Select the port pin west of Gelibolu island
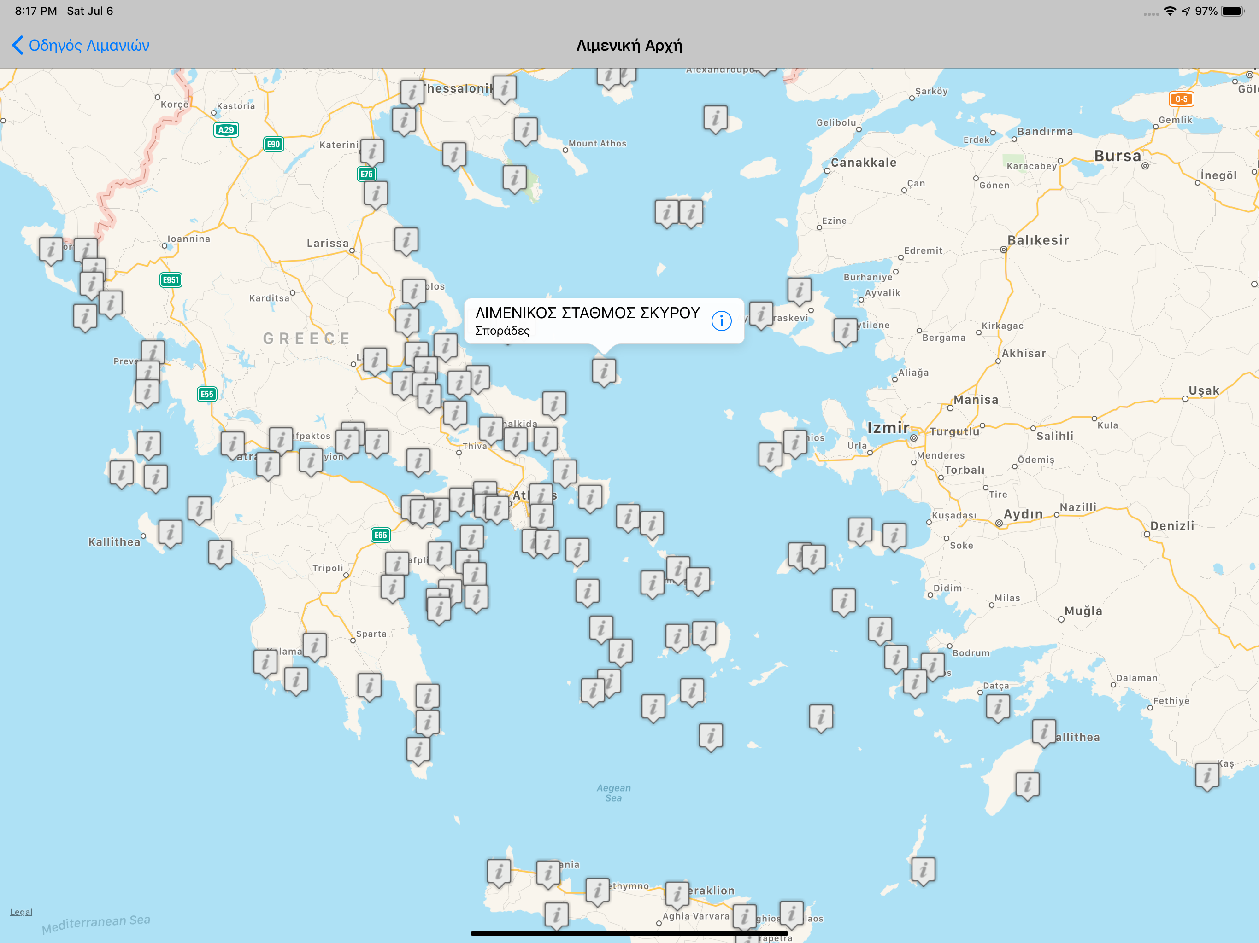The image size is (1259, 943). pos(715,119)
